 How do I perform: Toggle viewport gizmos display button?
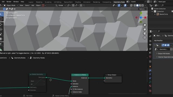[x=119, y=5]
